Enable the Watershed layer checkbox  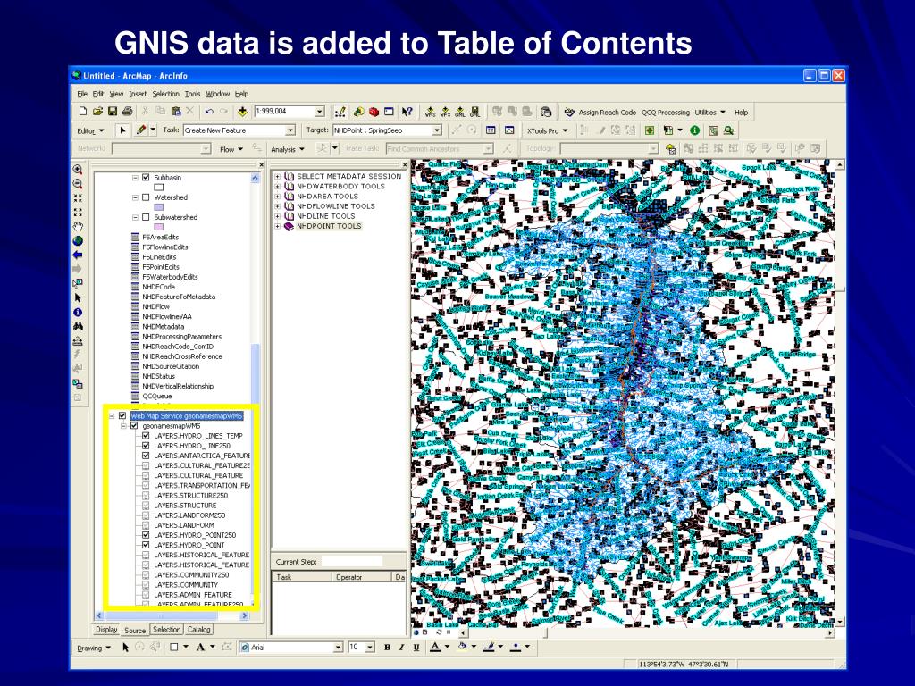[x=146, y=197]
